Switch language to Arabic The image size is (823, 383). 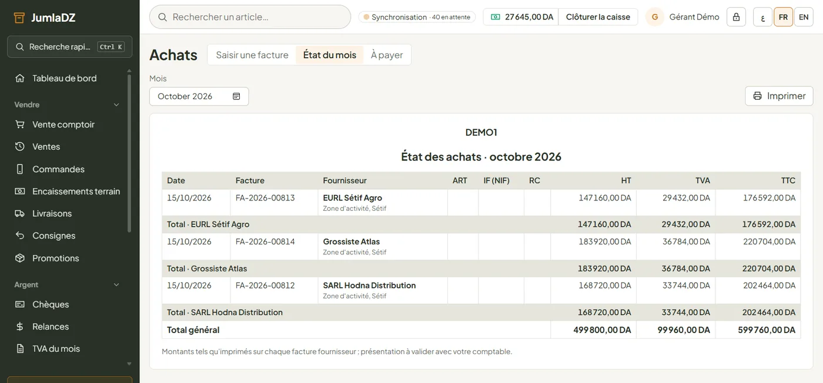click(x=762, y=17)
